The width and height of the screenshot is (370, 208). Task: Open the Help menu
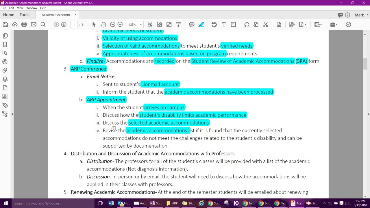pyautogui.click(x=43, y=8)
